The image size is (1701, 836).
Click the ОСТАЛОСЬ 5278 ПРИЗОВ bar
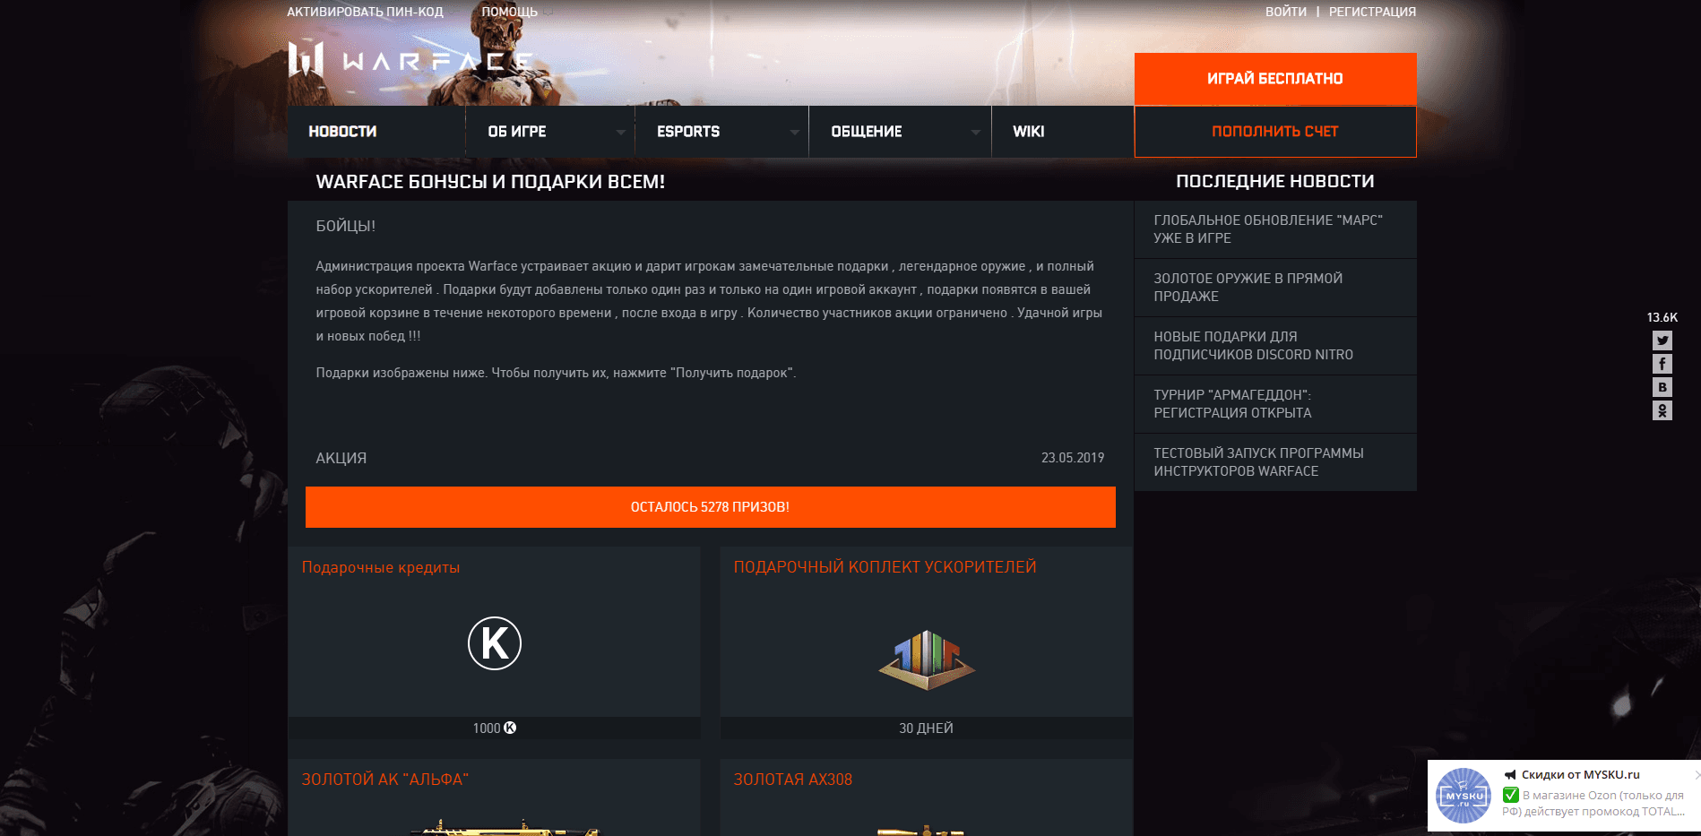pyautogui.click(x=711, y=507)
